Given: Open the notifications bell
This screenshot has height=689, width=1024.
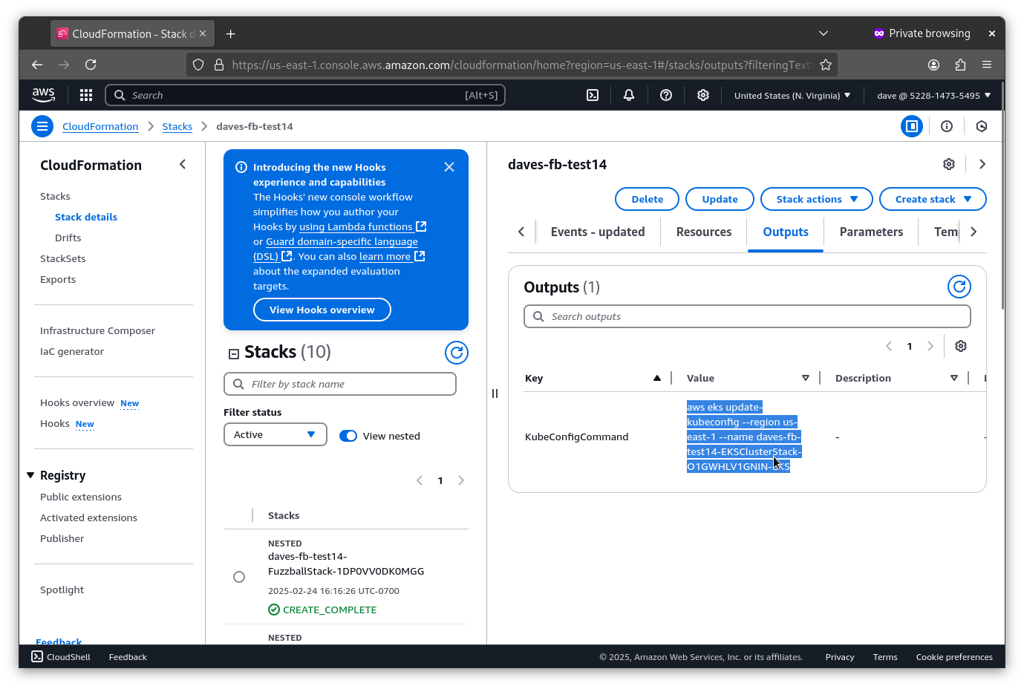Looking at the screenshot, I should [629, 95].
